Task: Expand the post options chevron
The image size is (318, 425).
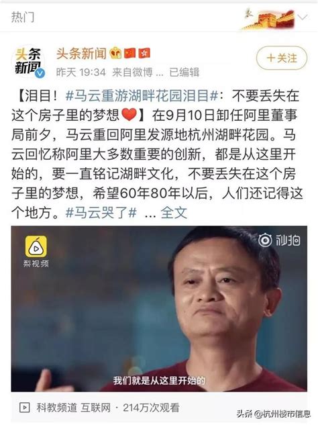Action: pyautogui.click(x=303, y=17)
